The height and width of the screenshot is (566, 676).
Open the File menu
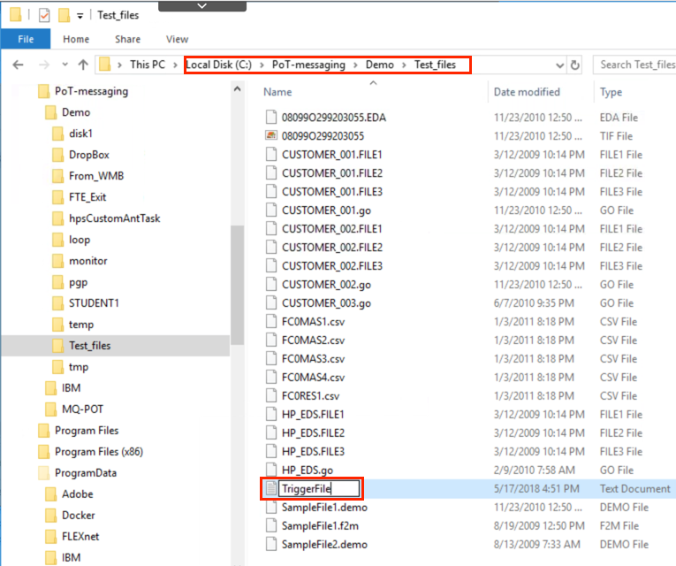(26, 39)
